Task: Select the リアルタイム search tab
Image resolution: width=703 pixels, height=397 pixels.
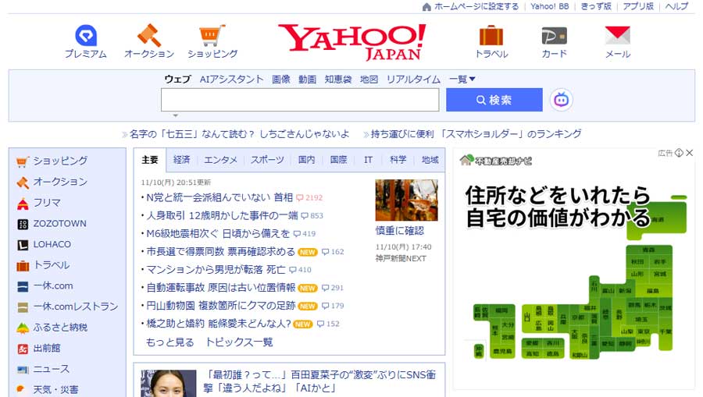Action: (413, 80)
